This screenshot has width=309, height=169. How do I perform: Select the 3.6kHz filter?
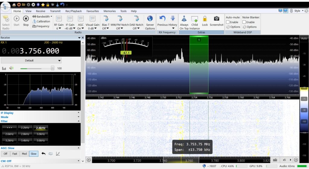41,140
